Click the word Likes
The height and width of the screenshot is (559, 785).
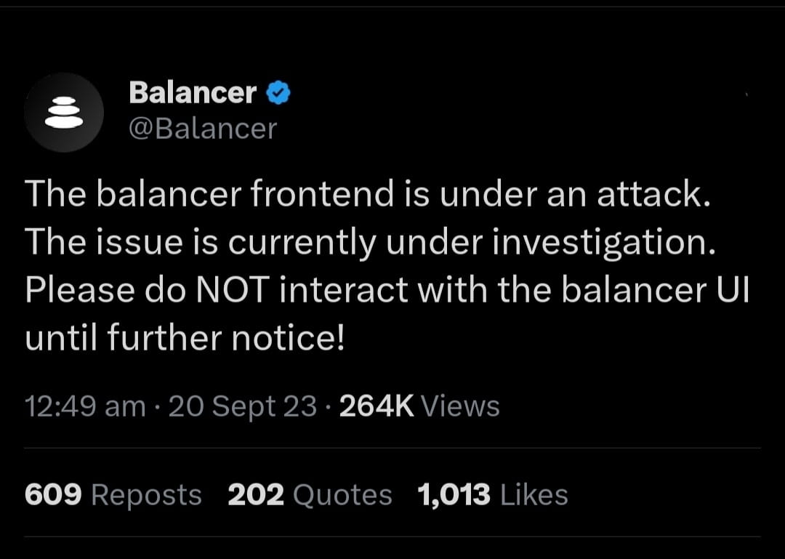pos(534,494)
